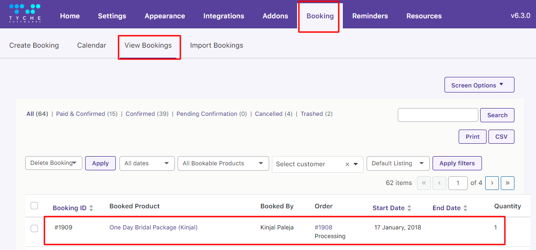Click version label v6.3.0

point(520,16)
